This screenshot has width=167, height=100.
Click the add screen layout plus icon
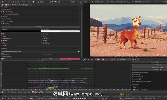point(50,2)
